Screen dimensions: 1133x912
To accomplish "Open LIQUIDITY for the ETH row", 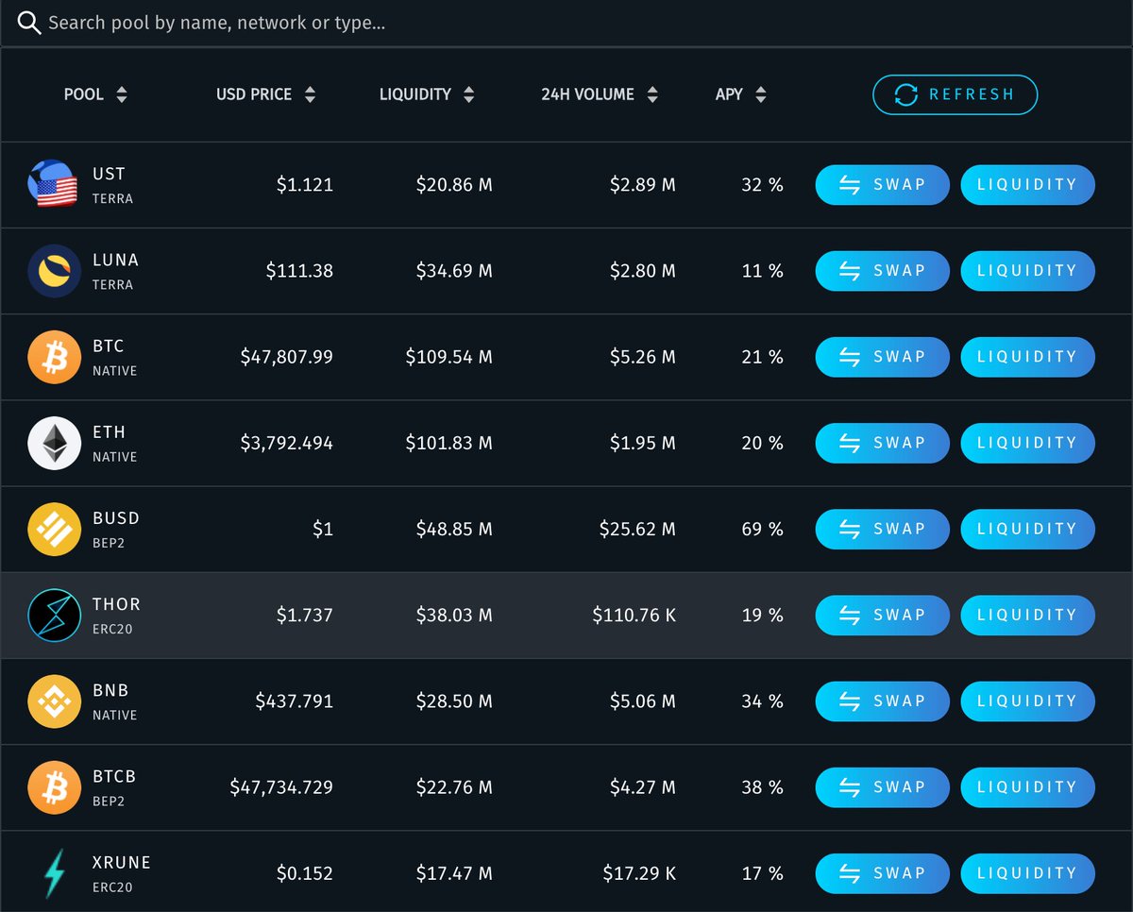I will (1027, 443).
